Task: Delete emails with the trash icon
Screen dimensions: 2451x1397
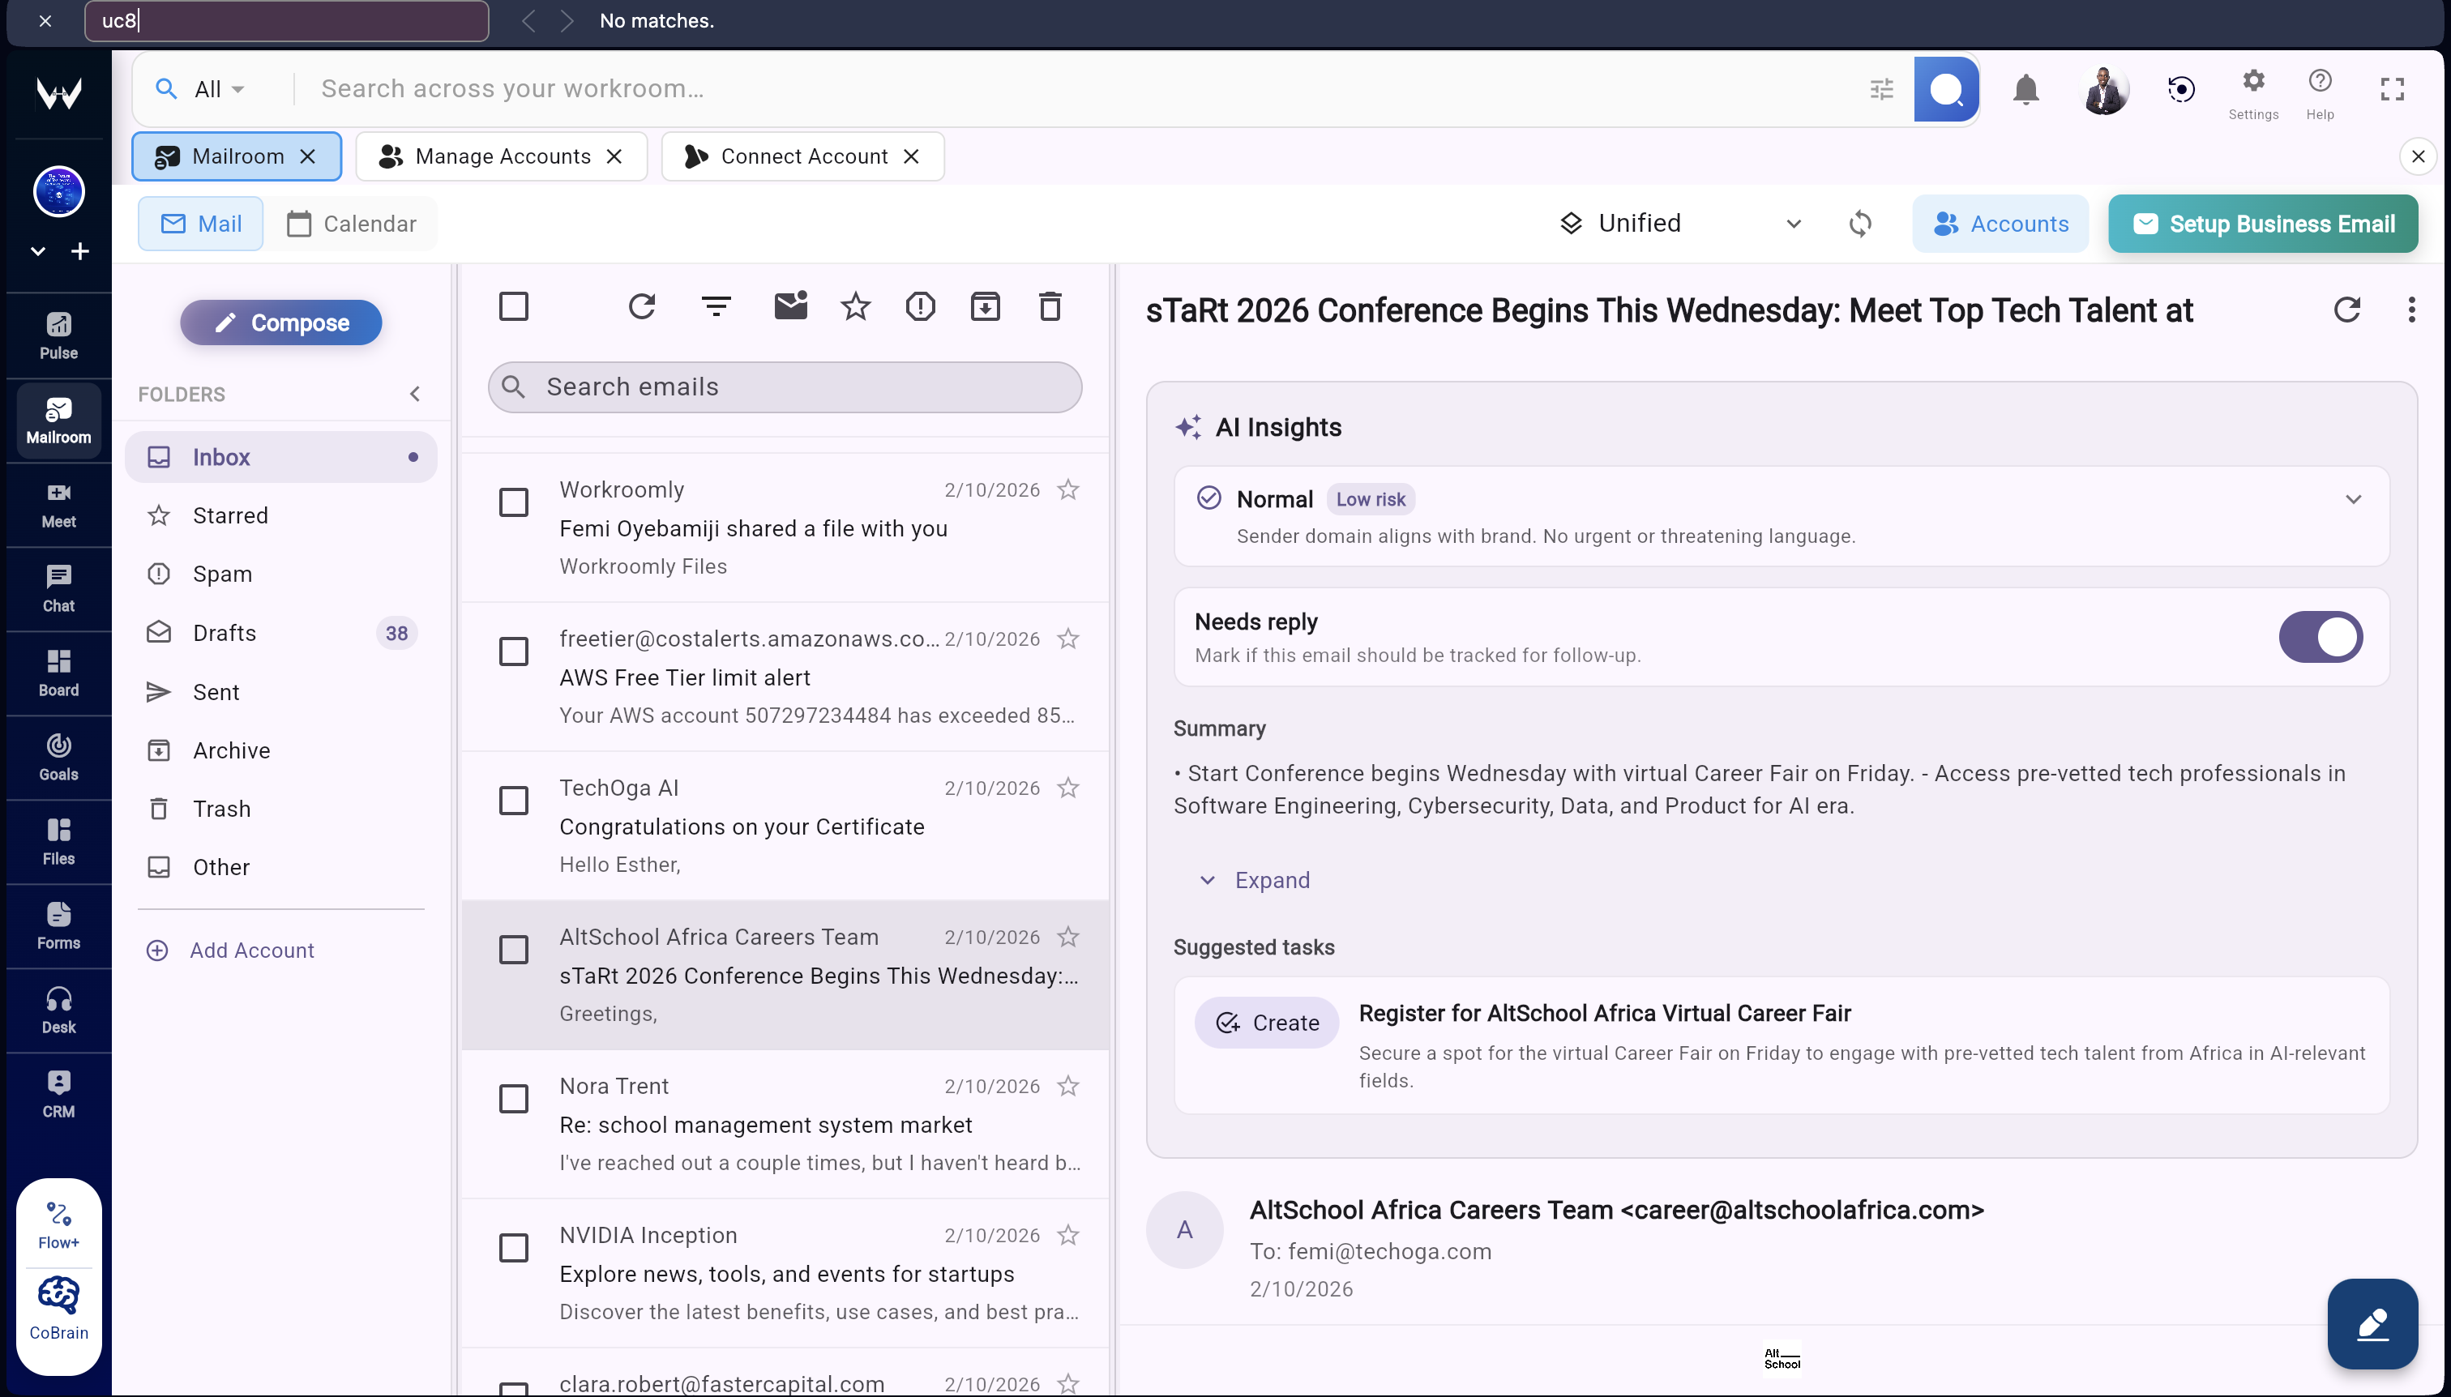Action: (1050, 305)
